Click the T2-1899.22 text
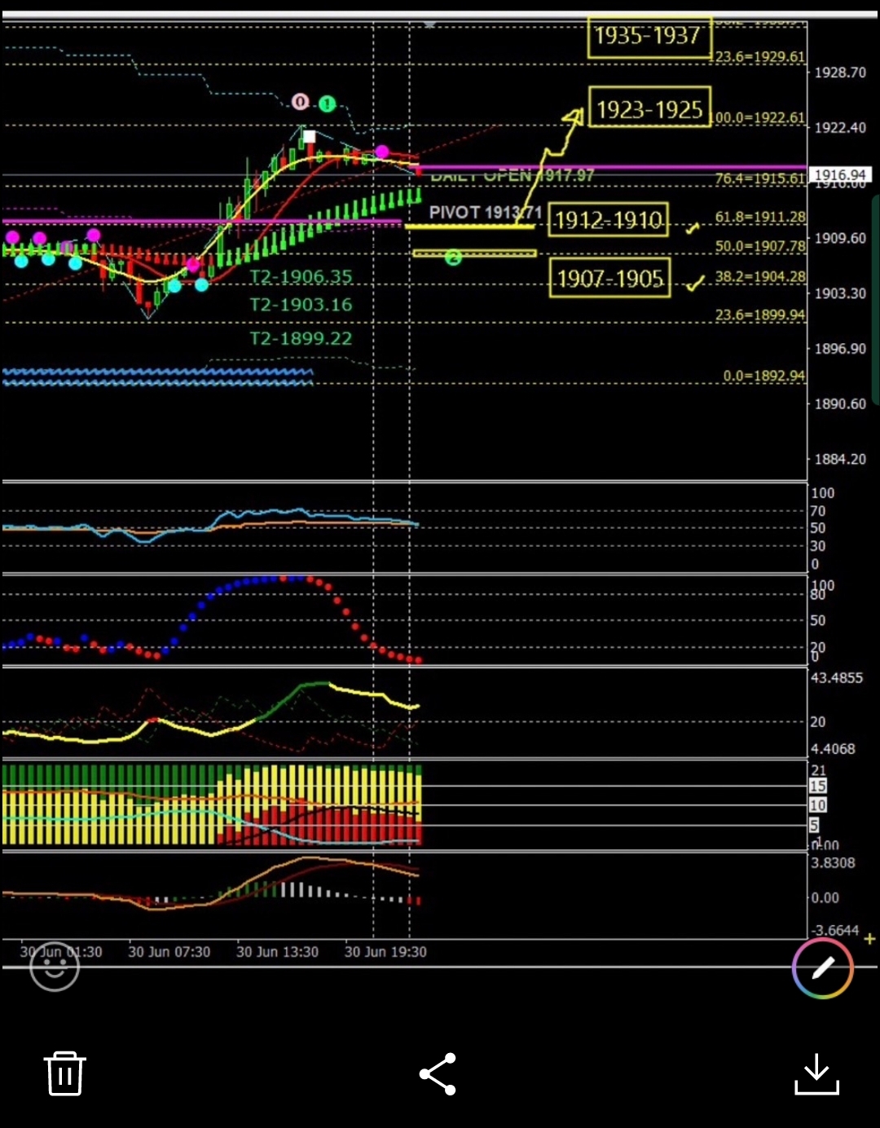Screen dimensions: 880x1128 click(301, 338)
